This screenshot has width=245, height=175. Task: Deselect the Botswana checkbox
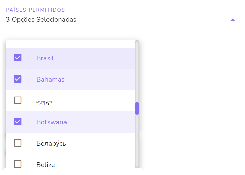pos(18,122)
